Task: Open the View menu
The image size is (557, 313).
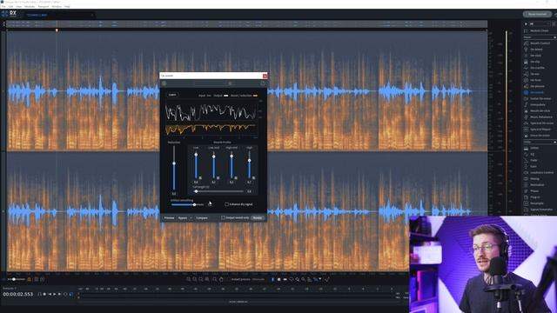Action: pyautogui.click(x=19, y=6)
